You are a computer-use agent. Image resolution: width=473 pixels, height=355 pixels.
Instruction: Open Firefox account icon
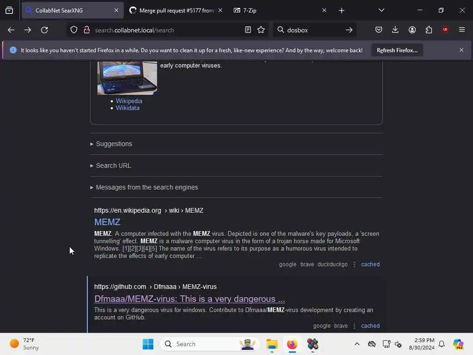coord(412,30)
